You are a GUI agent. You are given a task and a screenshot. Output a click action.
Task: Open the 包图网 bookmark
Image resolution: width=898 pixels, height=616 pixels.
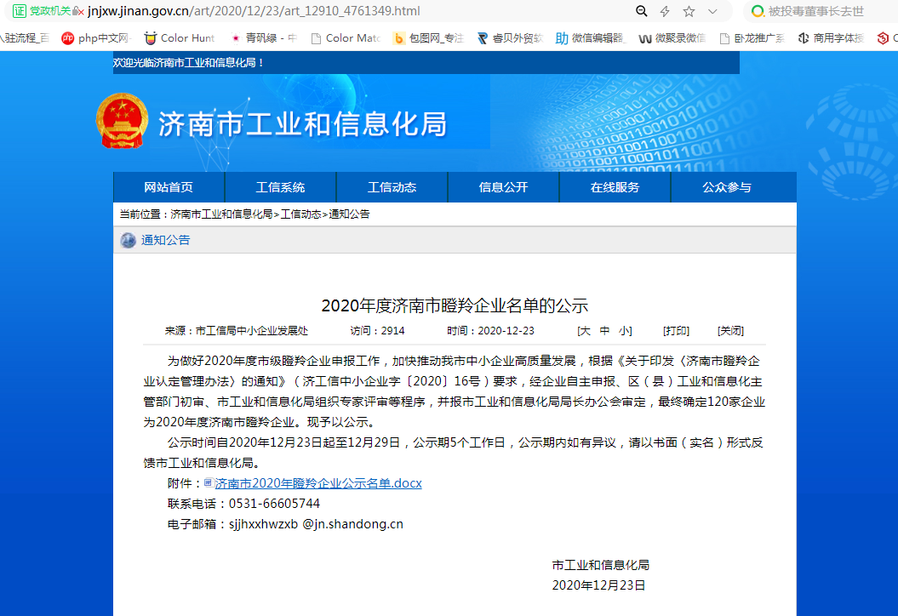click(429, 37)
